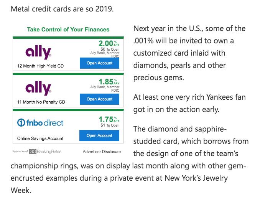Click the fnbo direct logo

[40, 123]
